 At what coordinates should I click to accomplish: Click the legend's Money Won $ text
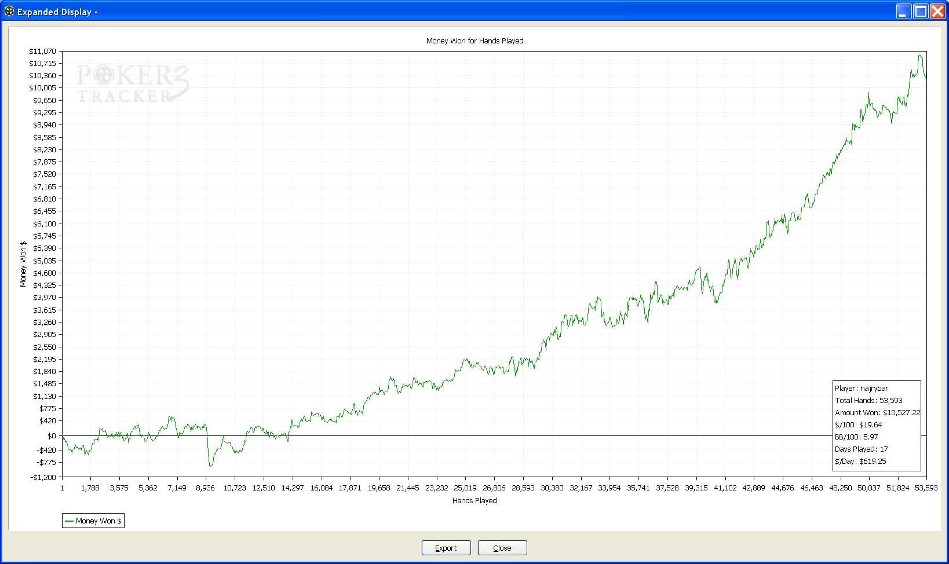pyautogui.click(x=98, y=521)
